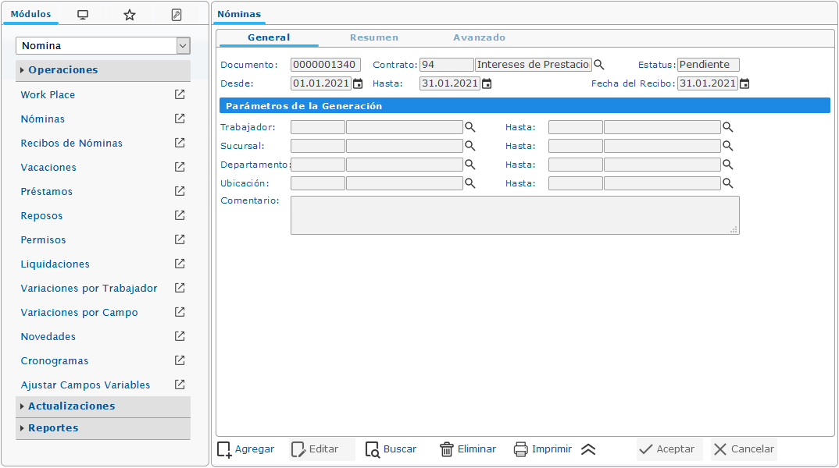Click the favorites star icon in sidebar
The height and width of the screenshot is (468, 839).
click(130, 15)
